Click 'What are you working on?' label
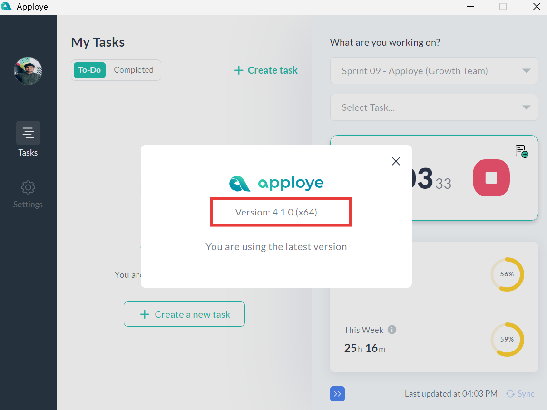 coord(385,43)
